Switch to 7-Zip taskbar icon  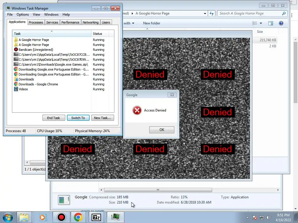[x=96, y=217]
